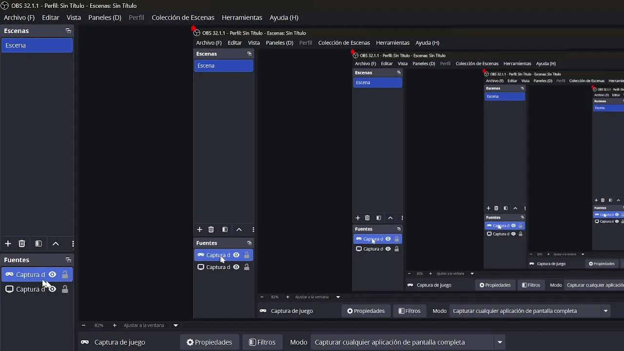The image size is (624, 351).
Task: Toggle the gamepad source lock in the largest mirrored copy
Action: pyautogui.click(x=247, y=255)
